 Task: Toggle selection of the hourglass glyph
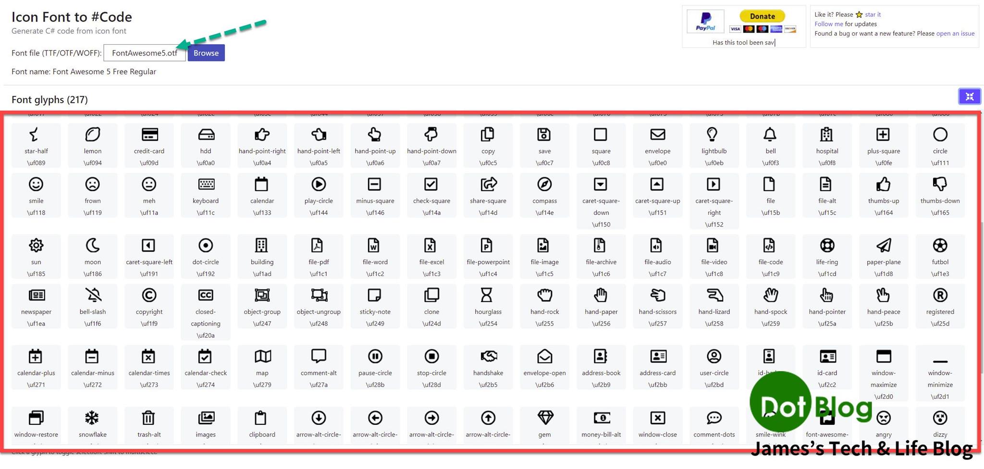(488, 306)
